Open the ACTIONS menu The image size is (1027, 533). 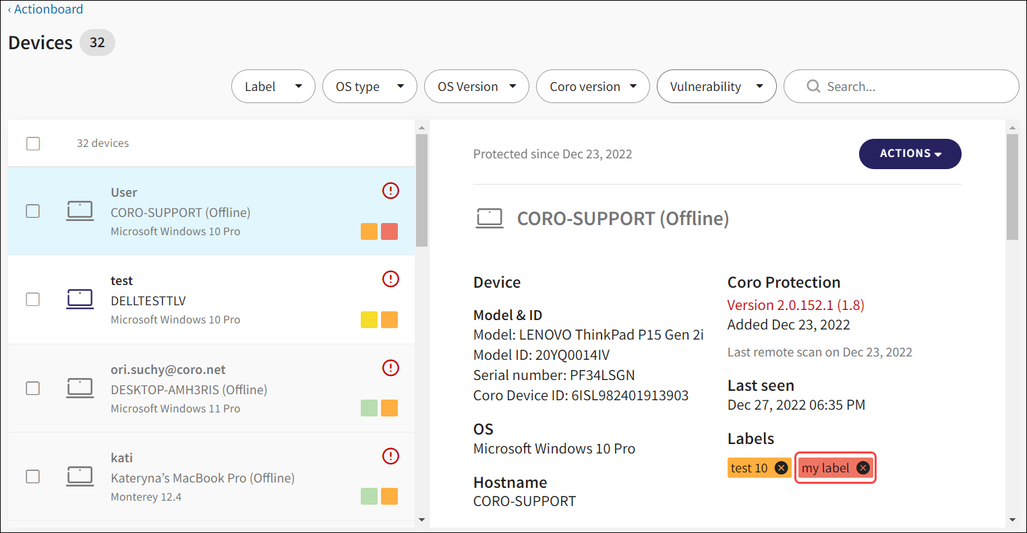[x=910, y=154]
